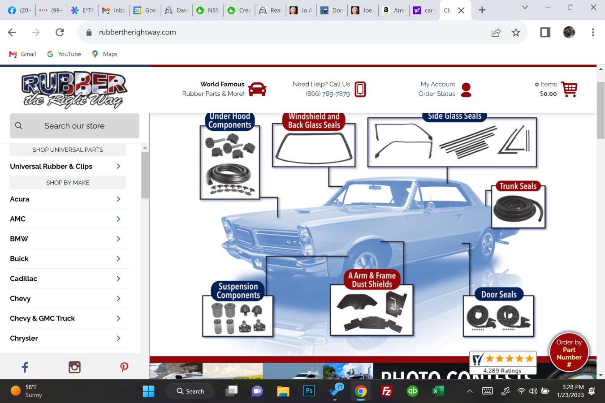Open the shopping cart icon
Viewport: 605px width, 403px height.
(x=569, y=89)
